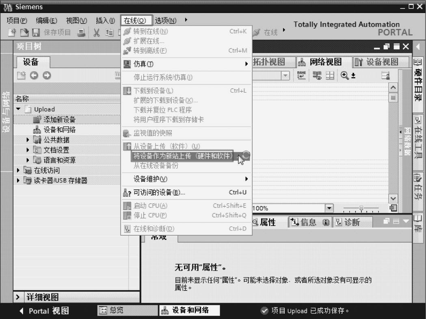Click the 可访问的设备 icon in menu
The width and height of the screenshot is (426, 319).
click(127, 193)
